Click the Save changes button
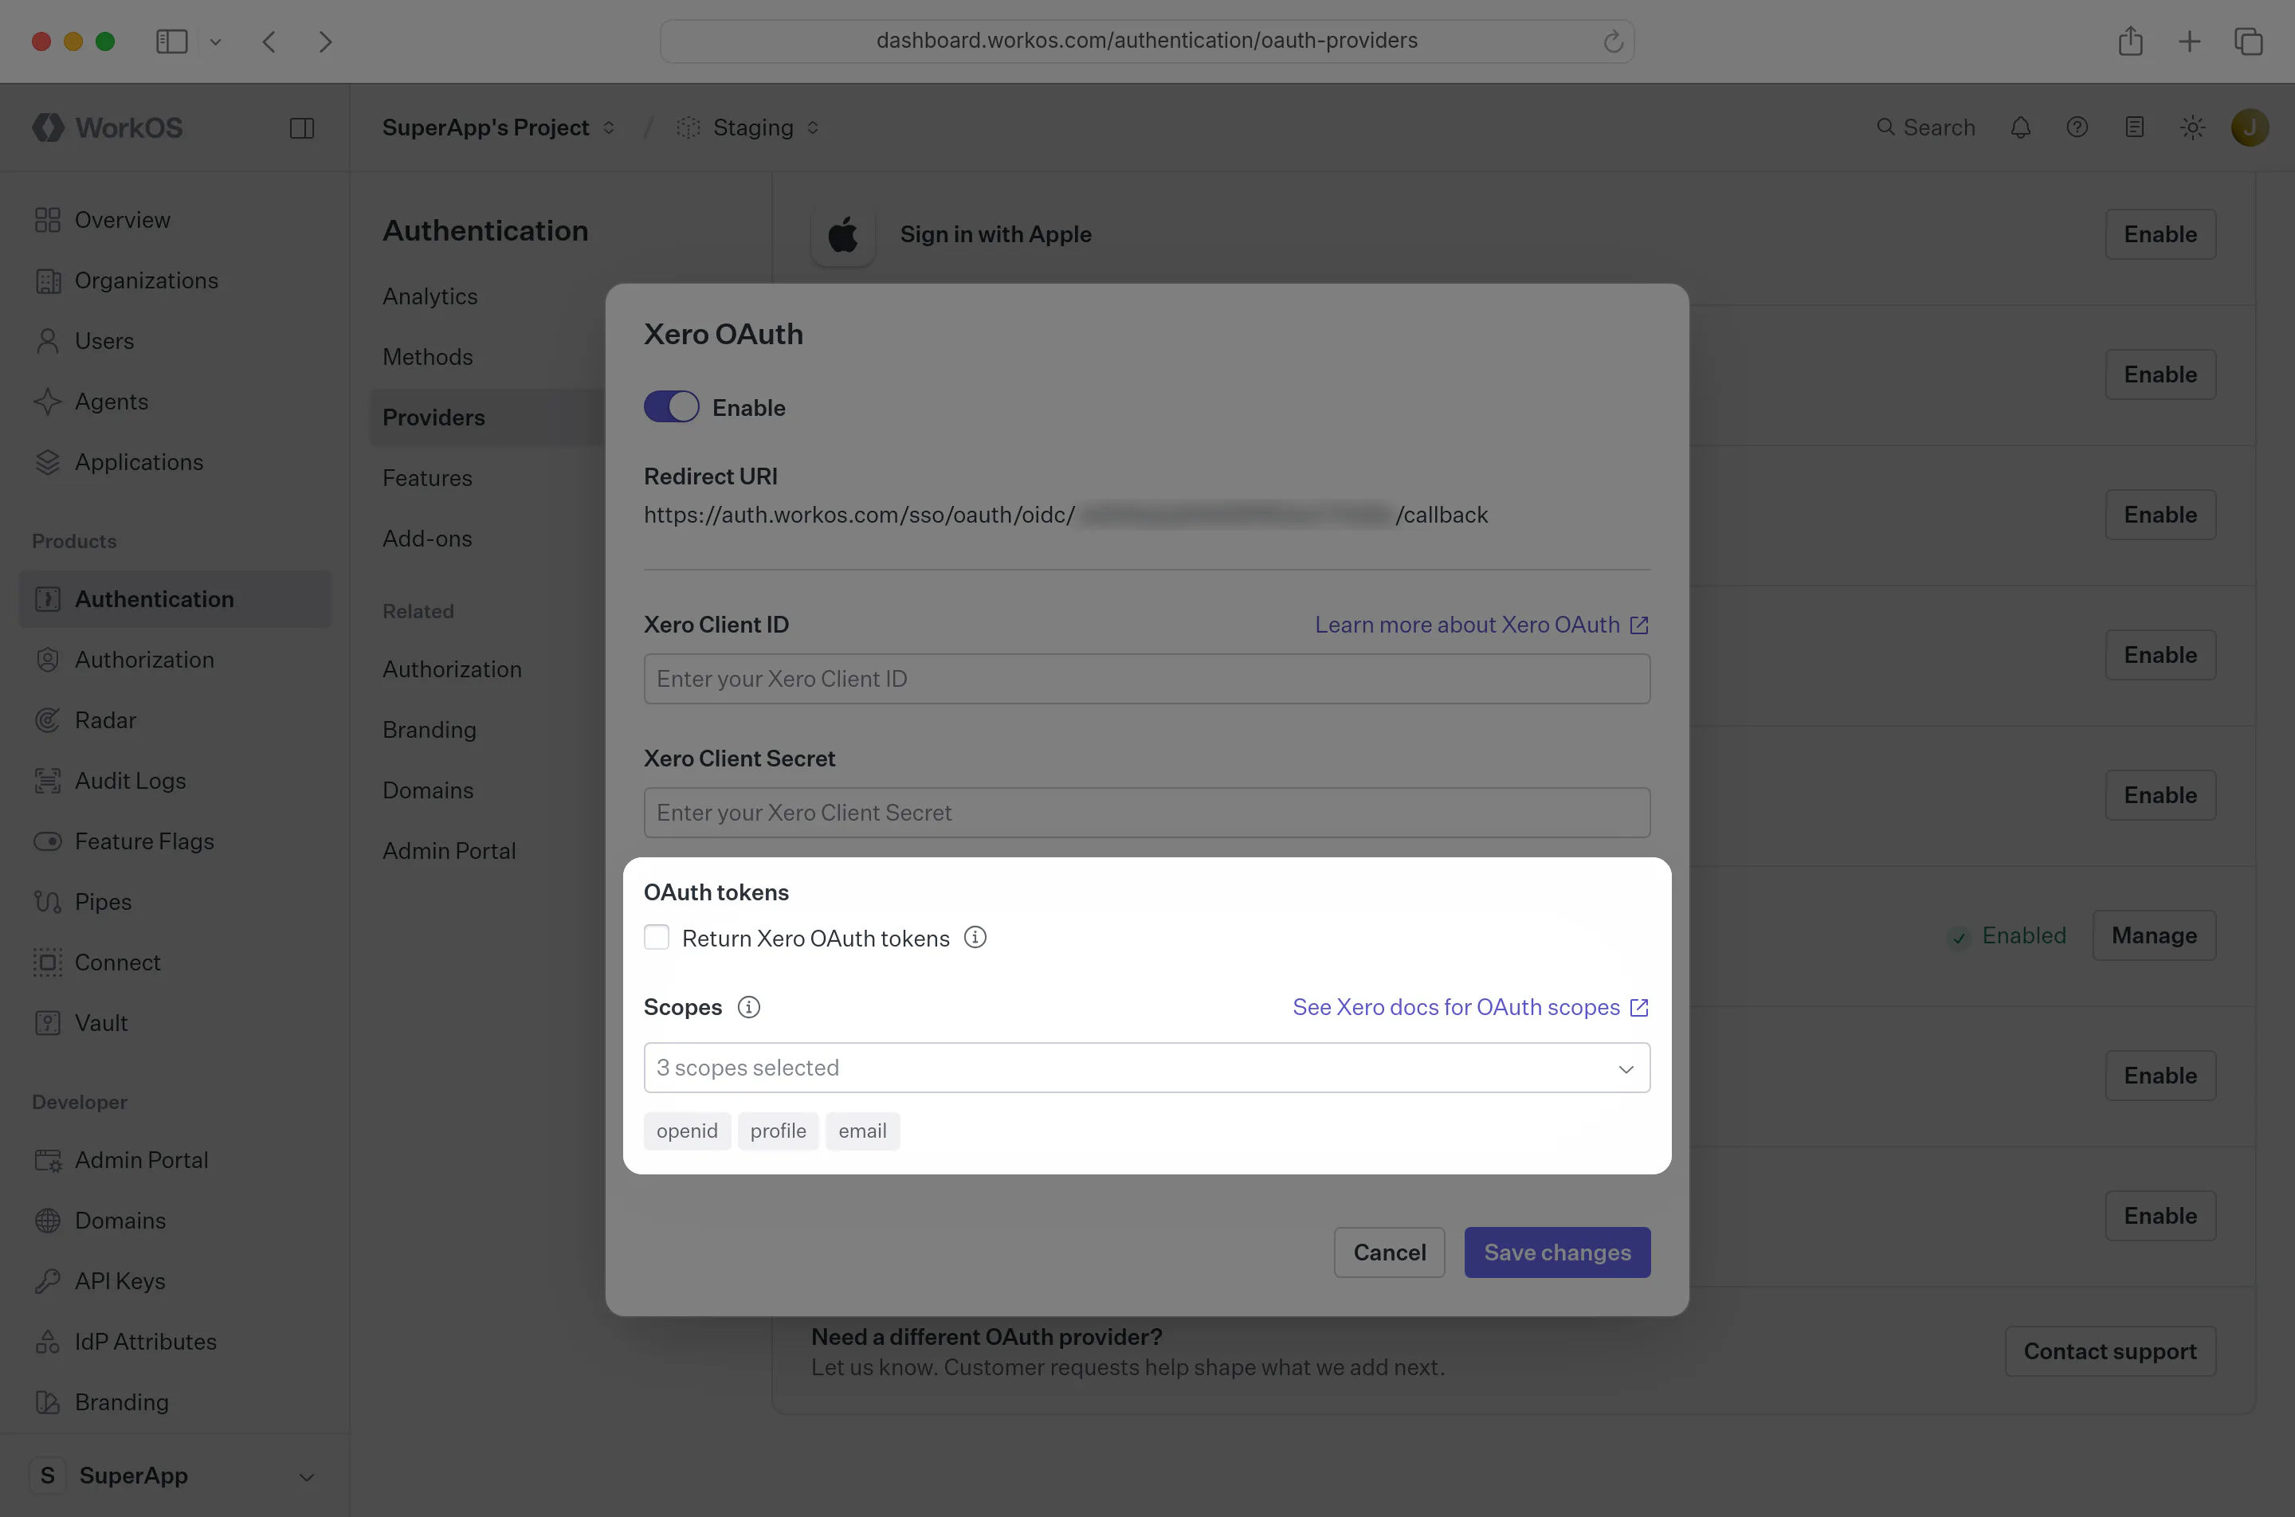Image resolution: width=2295 pixels, height=1517 pixels. 1557,1252
